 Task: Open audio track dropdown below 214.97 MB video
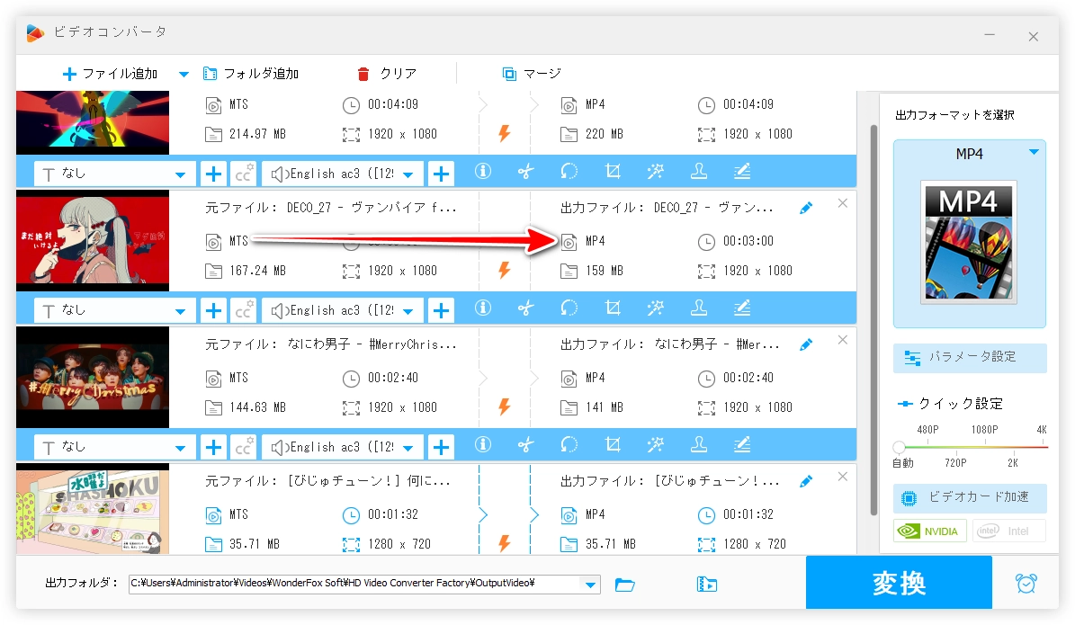coord(343,174)
